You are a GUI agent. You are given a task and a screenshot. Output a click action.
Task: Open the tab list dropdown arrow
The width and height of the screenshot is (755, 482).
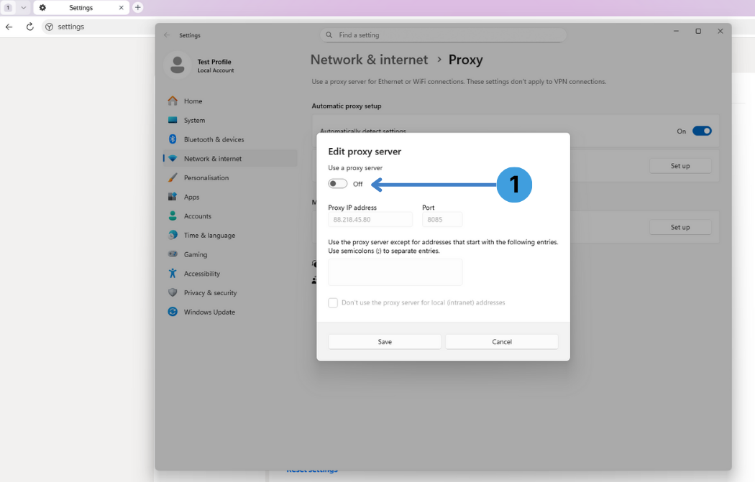pos(23,8)
